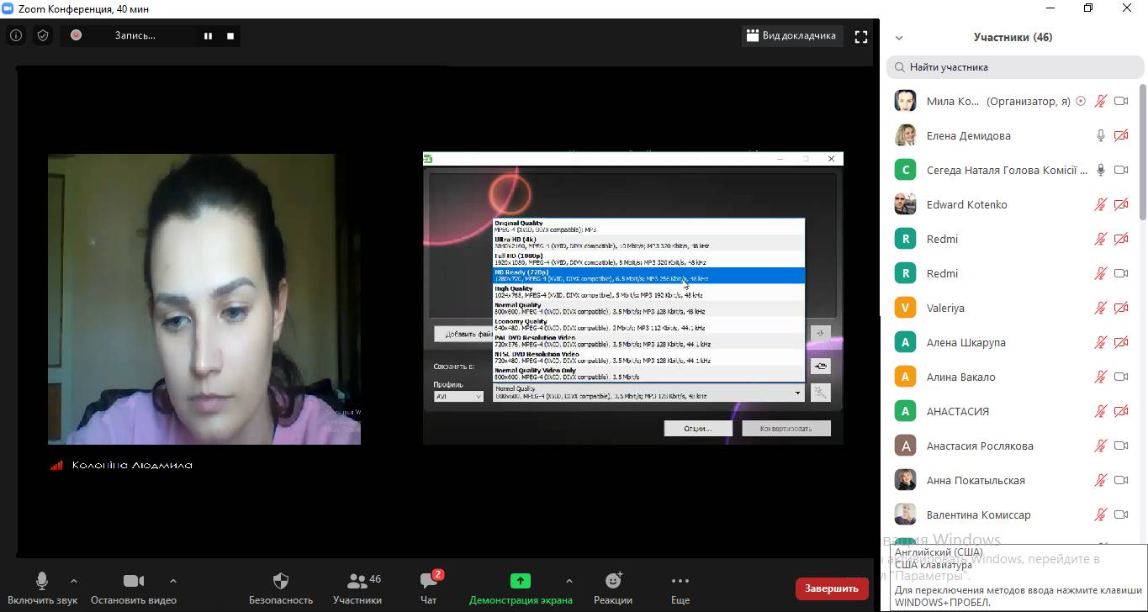Switch layout via Вид докладчика
Viewport: 1148px width, 612px height.
pos(791,36)
